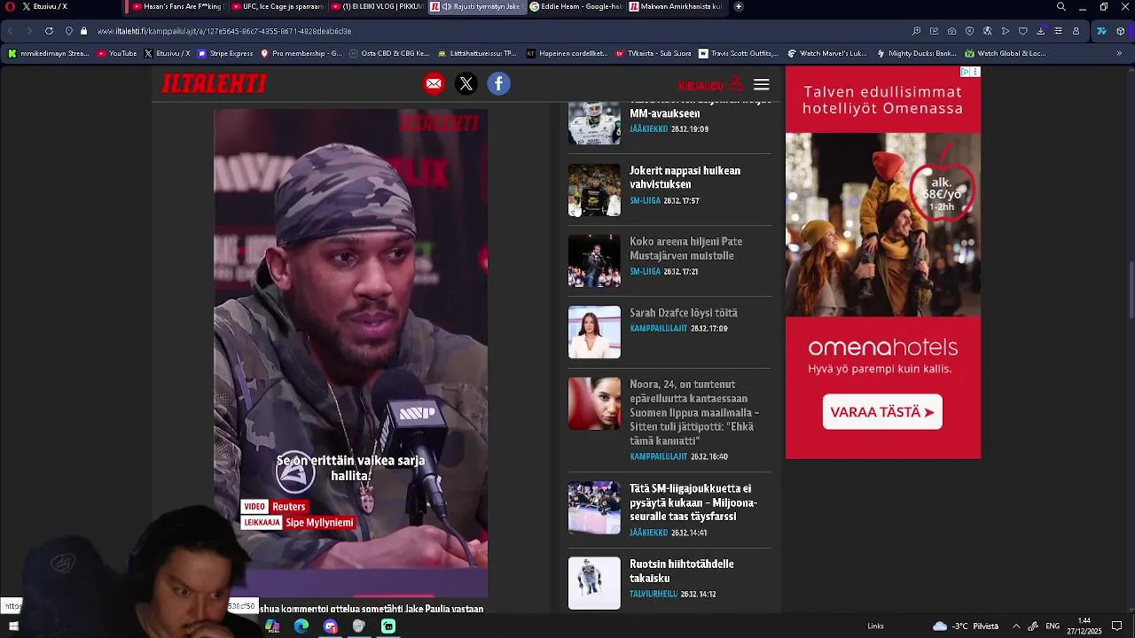Screen dimensions: 1135x638
Task: Click the KAMPPAILULAJIT tag under Sarah Dzafce
Action: point(658,329)
